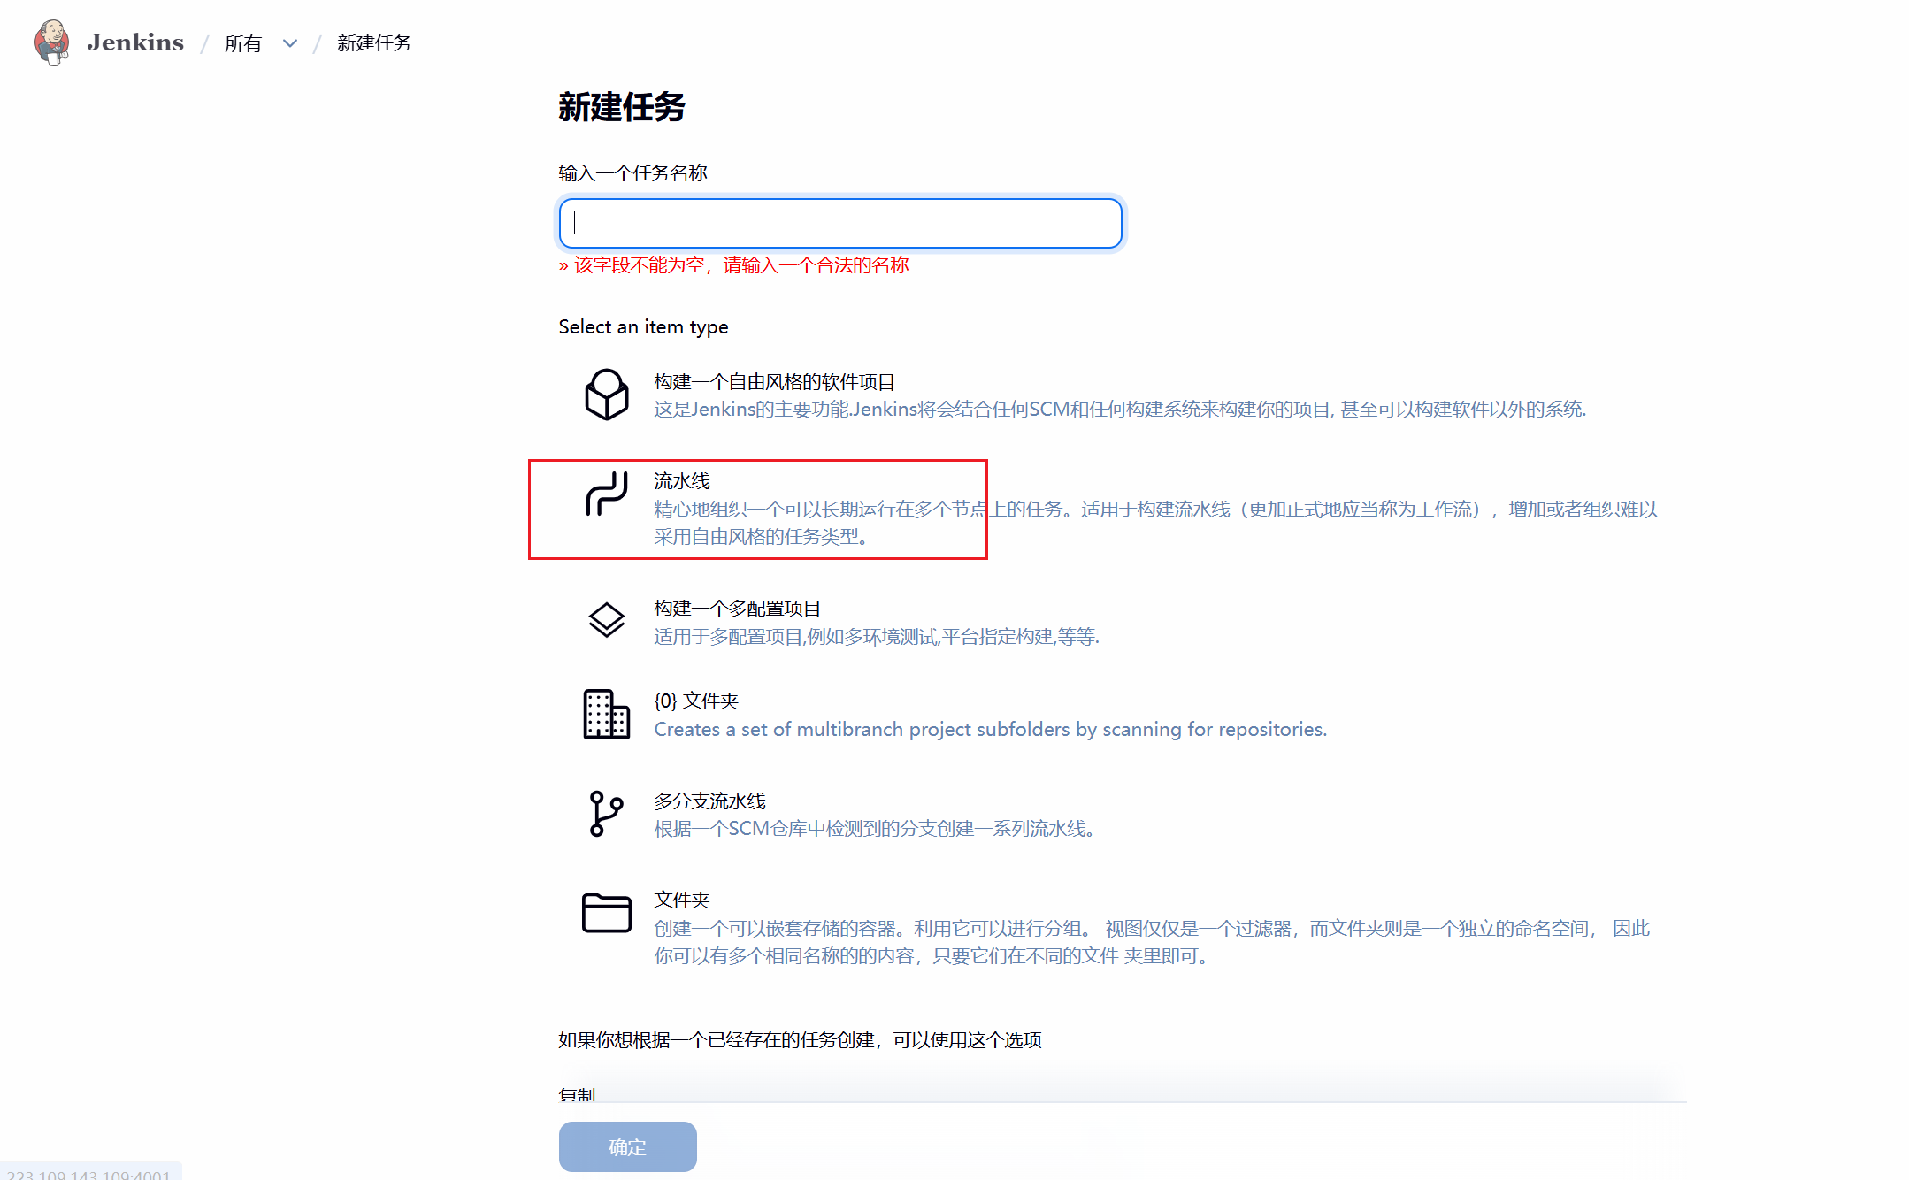This screenshot has width=1909, height=1180.
Task: Select the pipeline (流水线) pipe icon
Action: (x=607, y=494)
